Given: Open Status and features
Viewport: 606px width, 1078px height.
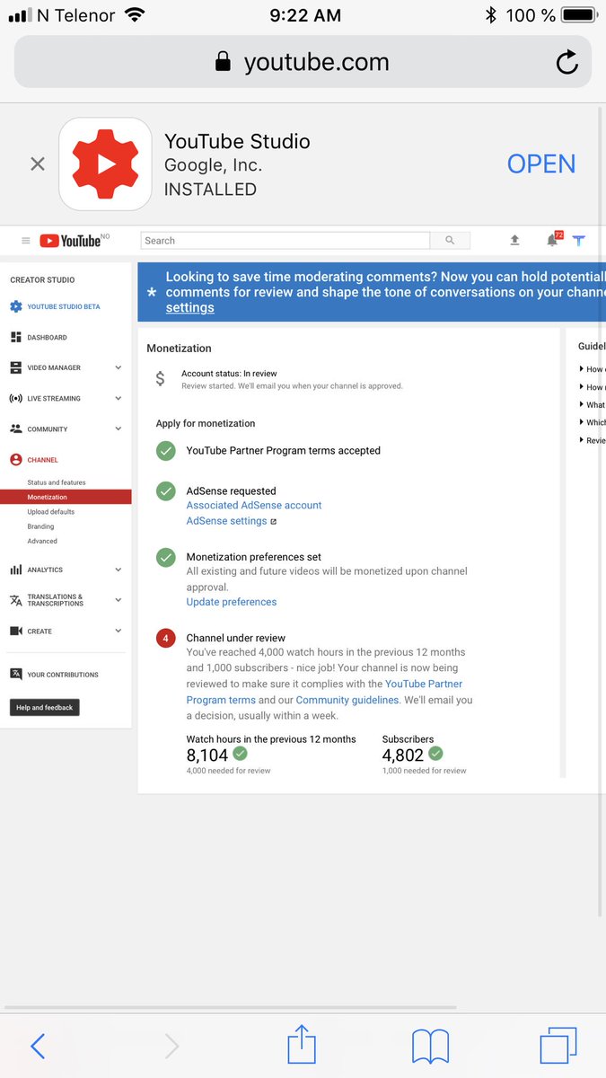Looking at the screenshot, I should click(x=57, y=482).
